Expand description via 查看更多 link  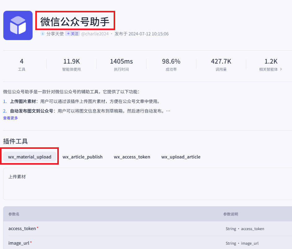coord(11,118)
